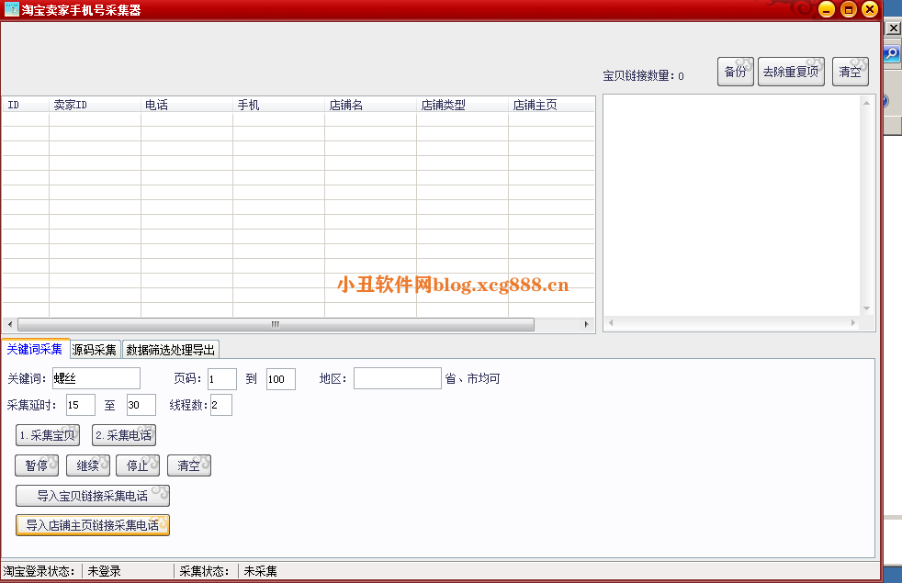Click the 采集延时 maximum field showing 30

pos(141,405)
